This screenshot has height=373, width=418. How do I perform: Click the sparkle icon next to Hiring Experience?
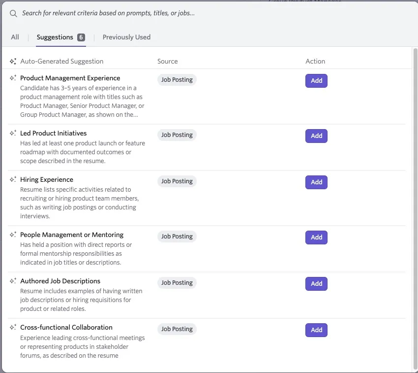[x=13, y=179]
